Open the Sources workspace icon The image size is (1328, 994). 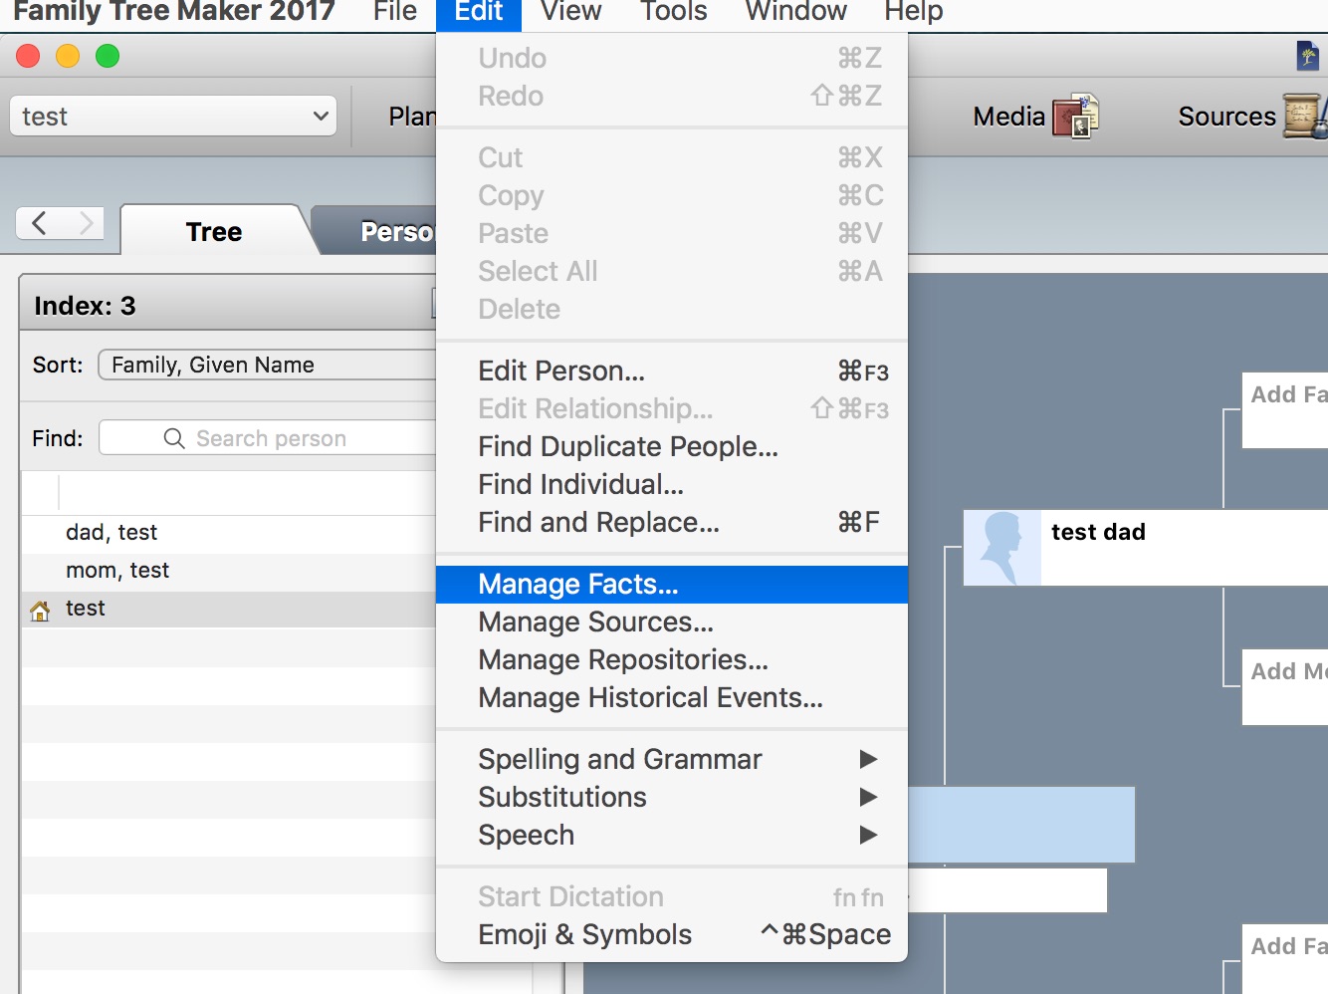[x=1304, y=117]
